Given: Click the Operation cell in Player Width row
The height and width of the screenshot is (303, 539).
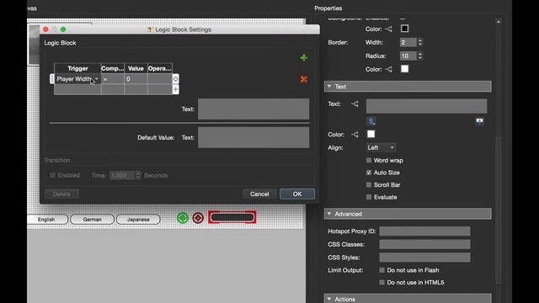Looking at the screenshot, I should pos(160,79).
